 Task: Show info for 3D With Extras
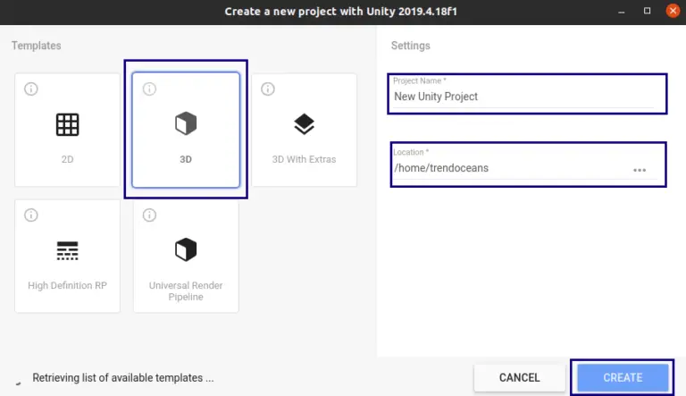(268, 89)
